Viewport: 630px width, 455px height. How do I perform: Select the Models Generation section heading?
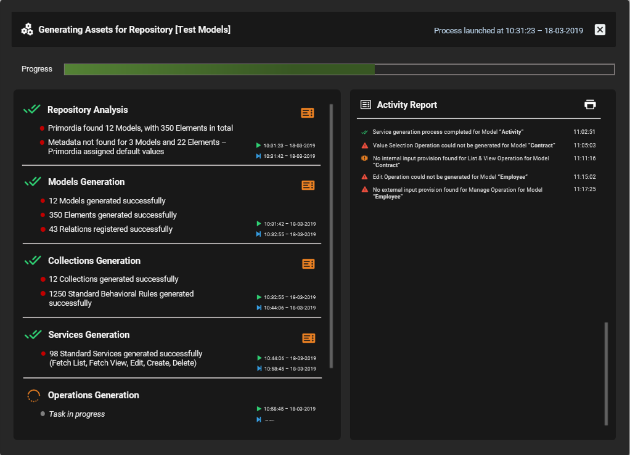pyautogui.click(x=86, y=182)
